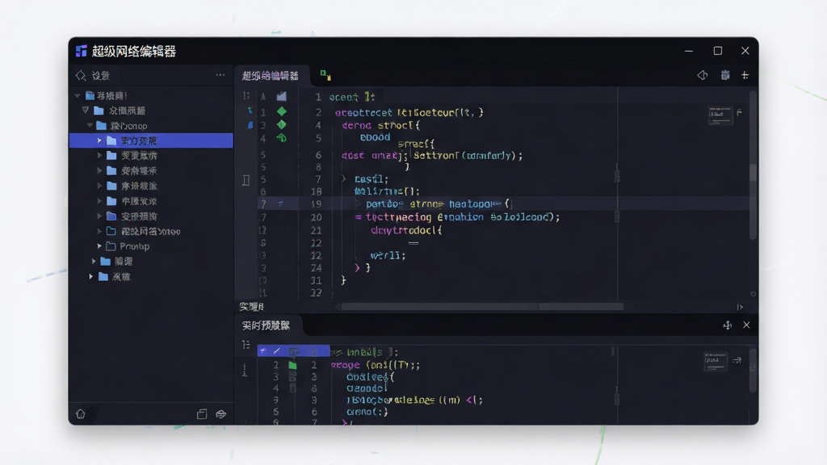This screenshot has height=465, width=827.
Task: Close the 实时预览 preview panel
Action: (x=746, y=325)
